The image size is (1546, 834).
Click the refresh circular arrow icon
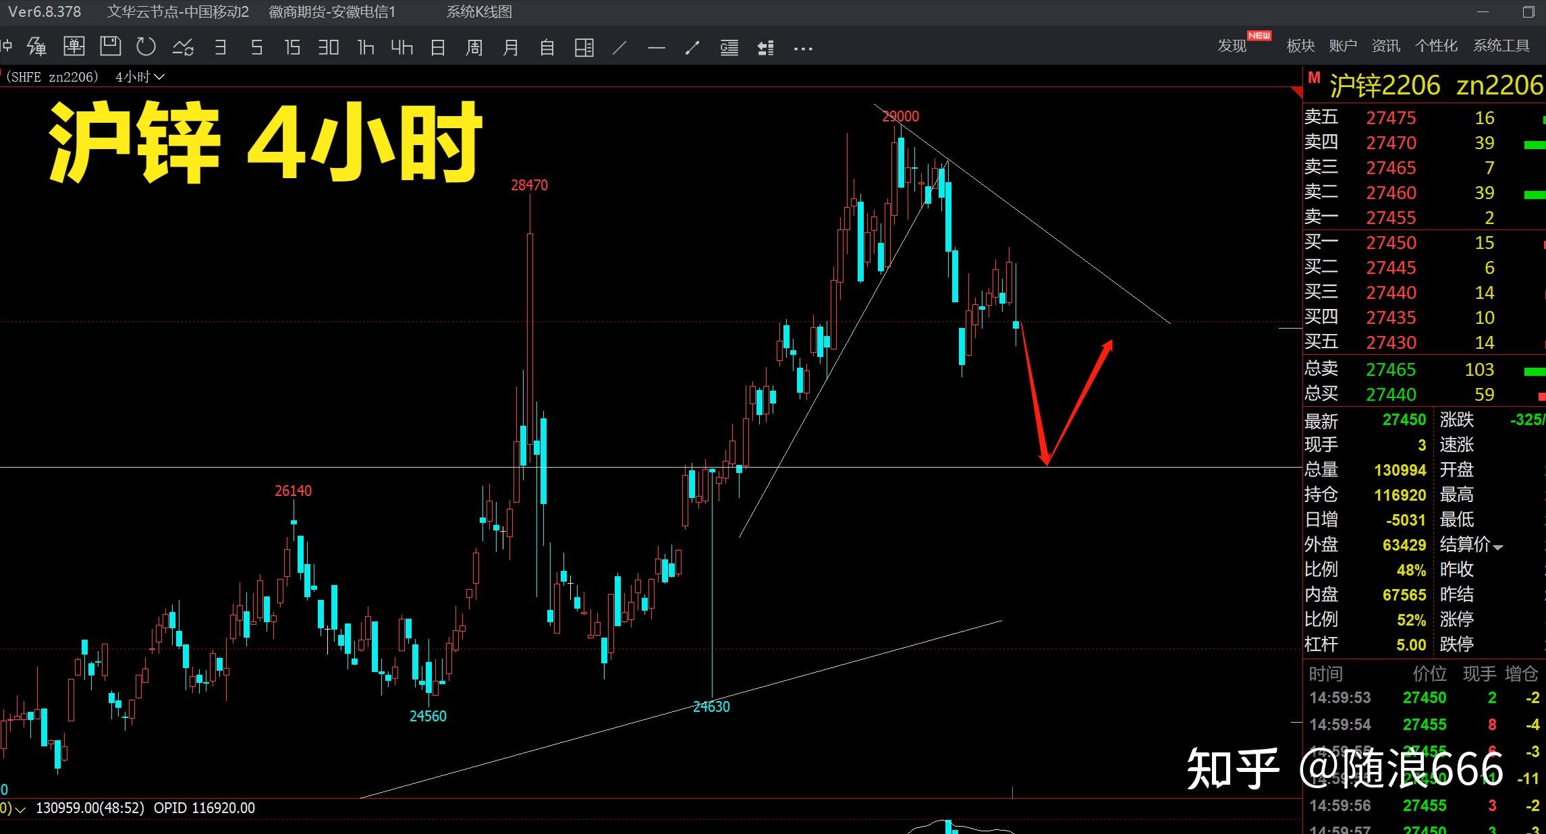pyautogui.click(x=146, y=47)
